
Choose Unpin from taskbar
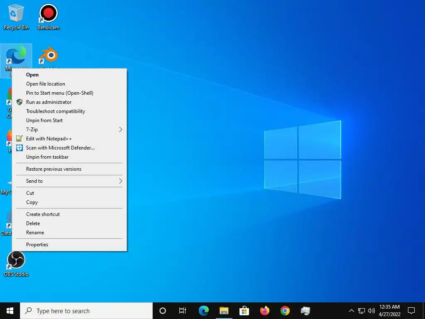69,157
